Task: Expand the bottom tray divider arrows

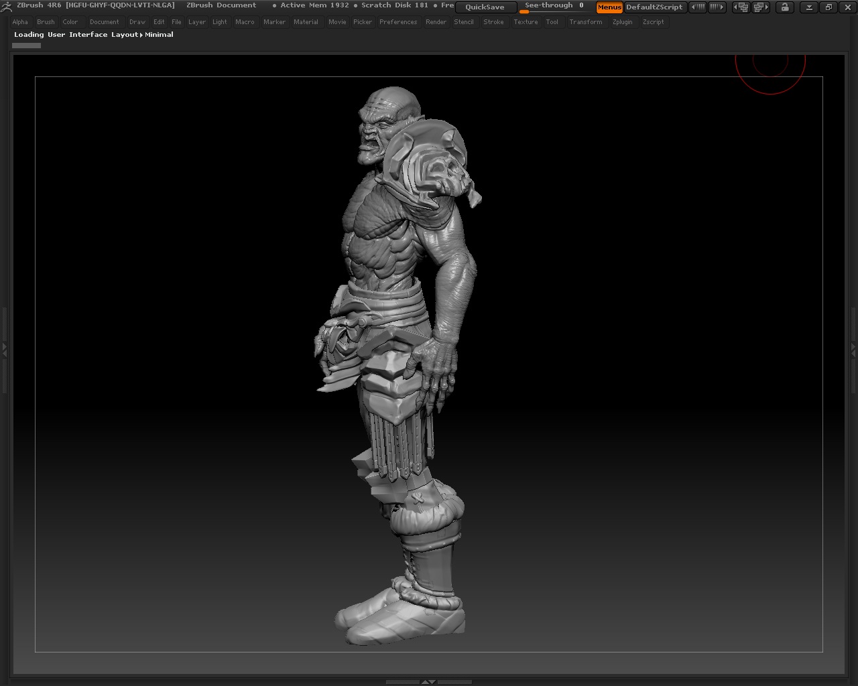Action: point(428,682)
